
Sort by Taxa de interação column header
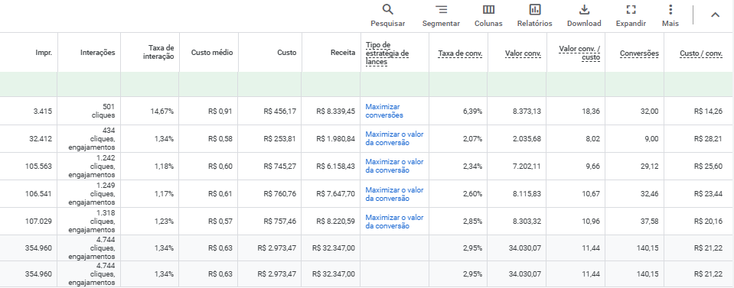click(x=158, y=53)
